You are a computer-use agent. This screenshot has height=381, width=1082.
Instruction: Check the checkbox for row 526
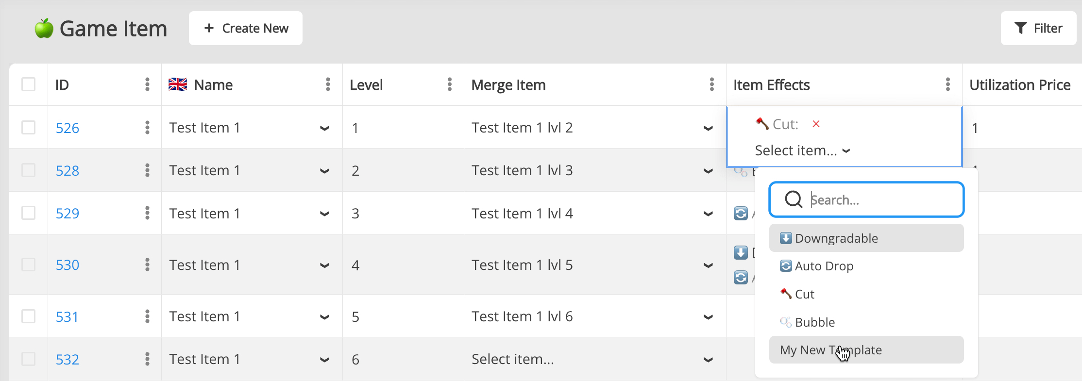(29, 128)
